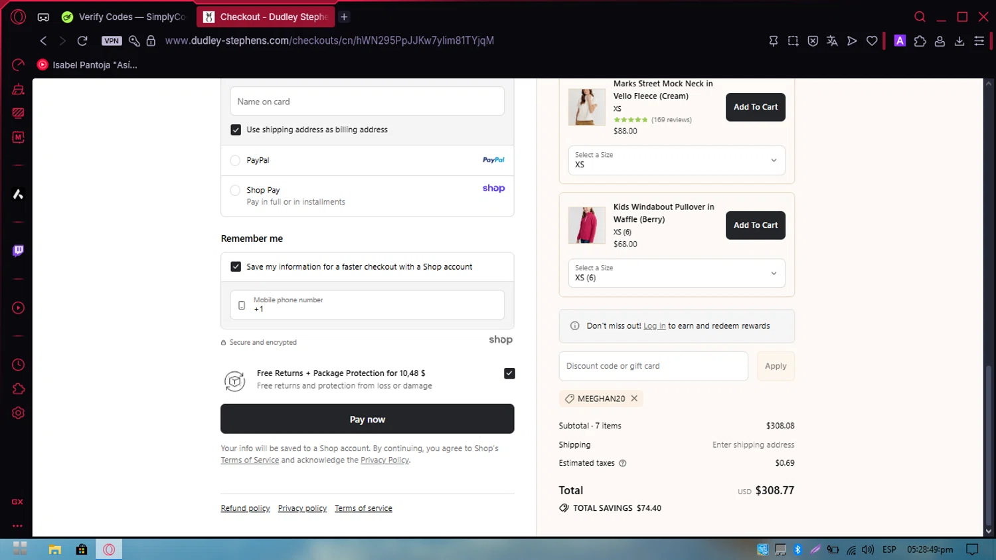The image size is (996, 560).
Task: Remove the MEEGHAN20 discount code
Action: pos(634,399)
